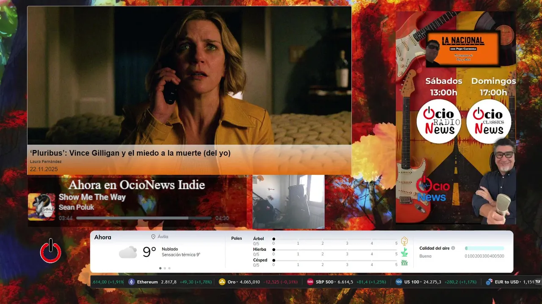Click the Calidad del aire label
This screenshot has height=304, width=542.
434,248
